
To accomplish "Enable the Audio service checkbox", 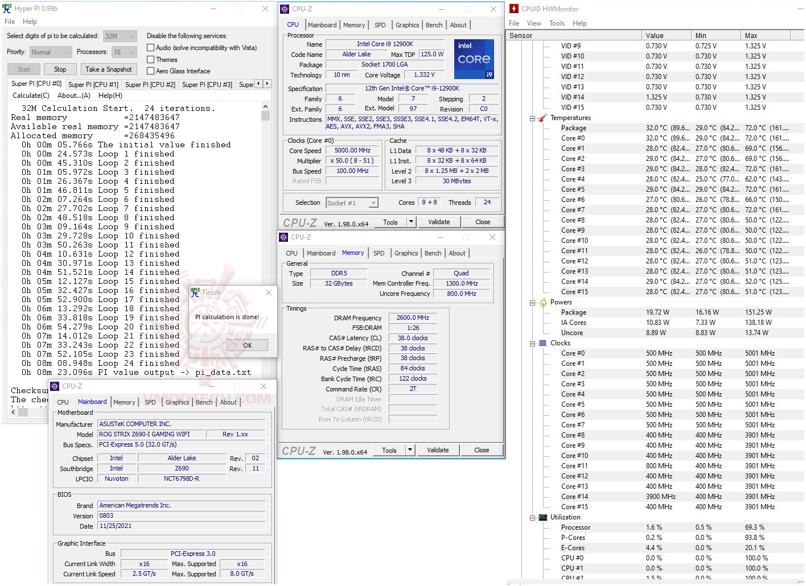I will tap(151, 48).
